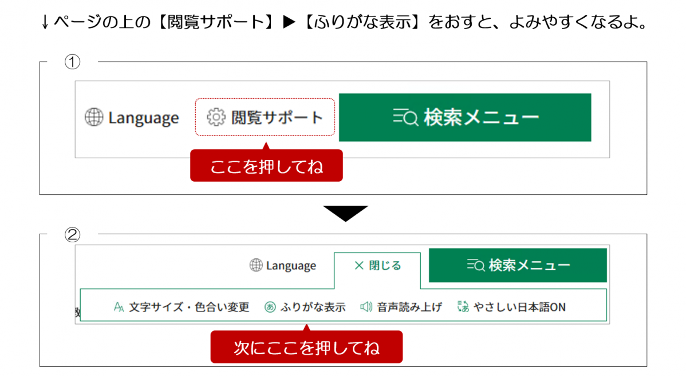Close the support panel with 閉じる
The image size is (686, 376).
(x=377, y=266)
